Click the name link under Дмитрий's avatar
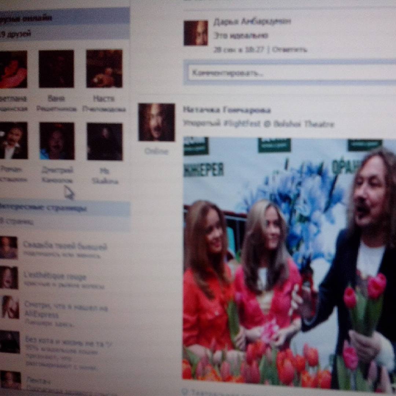 (x=57, y=175)
